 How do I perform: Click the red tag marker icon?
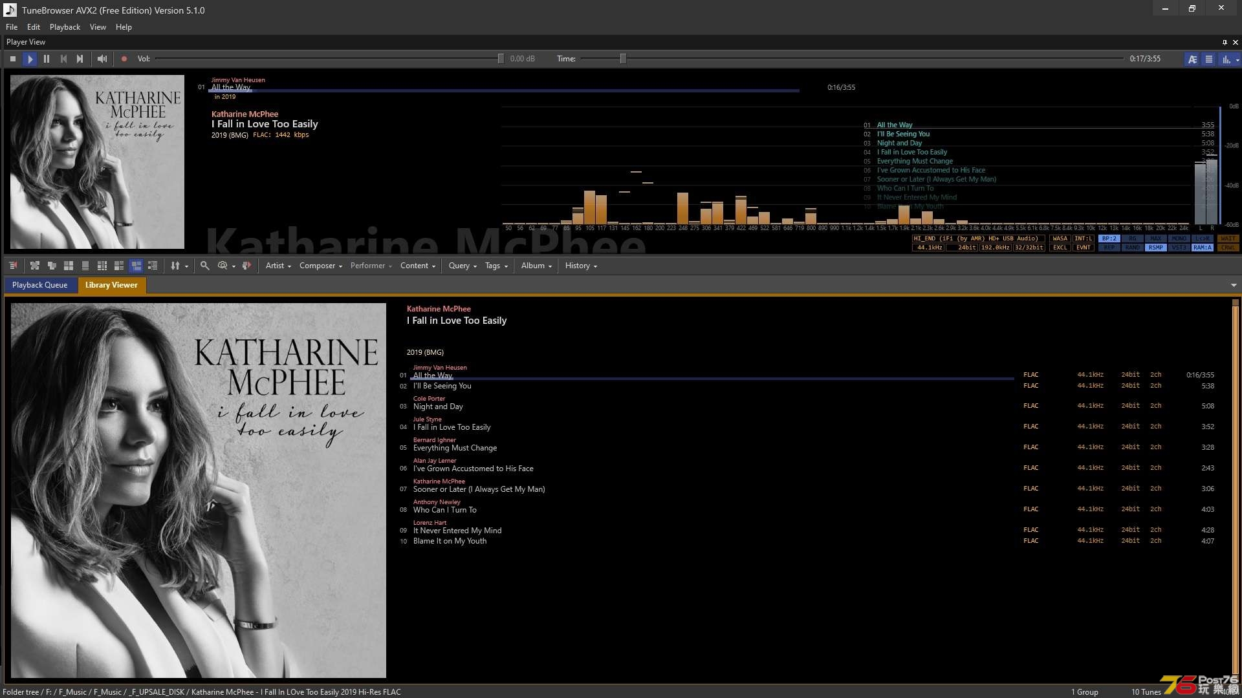coord(246,266)
